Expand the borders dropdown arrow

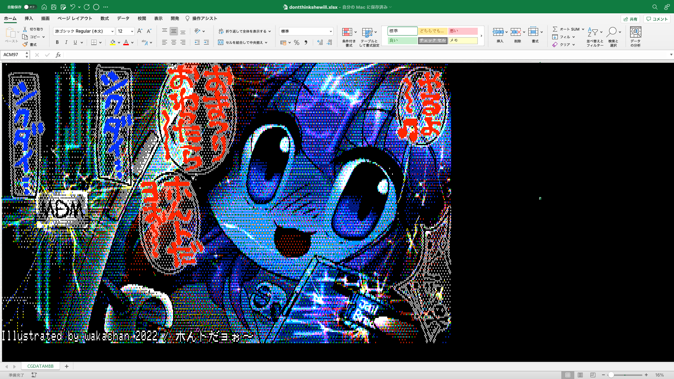click(100, 42)
